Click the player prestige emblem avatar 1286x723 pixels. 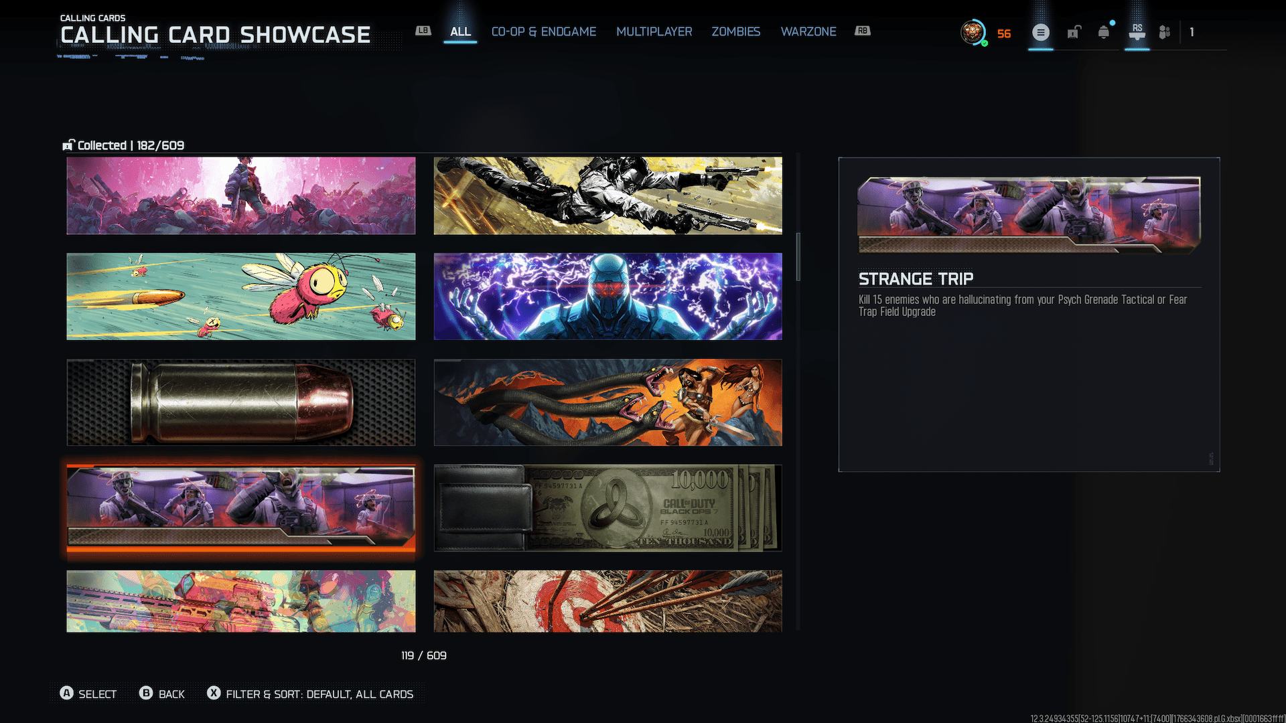click(x=973, y=32)
